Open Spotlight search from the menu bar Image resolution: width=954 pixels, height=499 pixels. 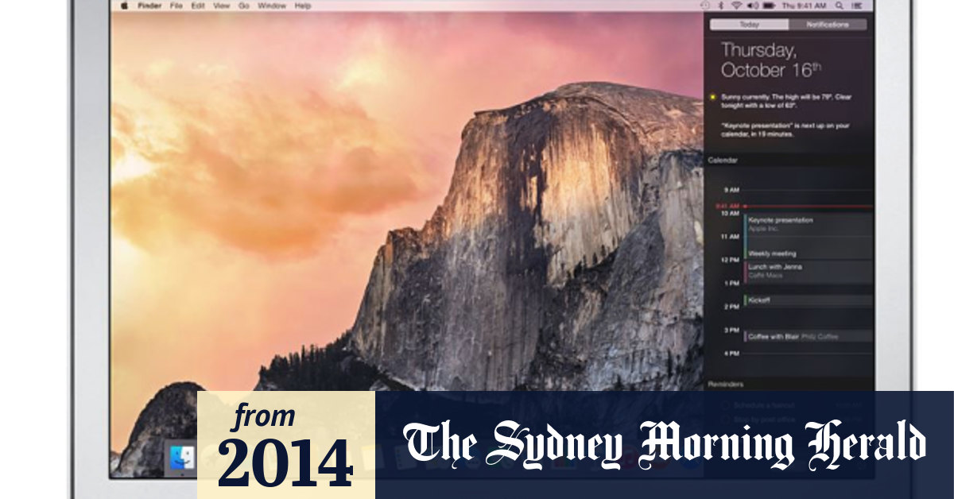[x=839, y=6]
